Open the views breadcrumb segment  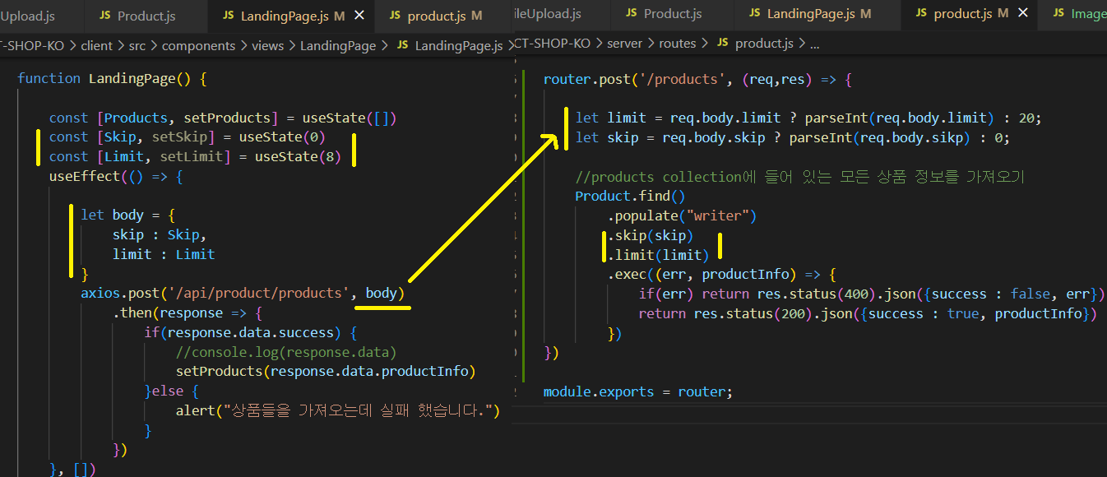268,46
